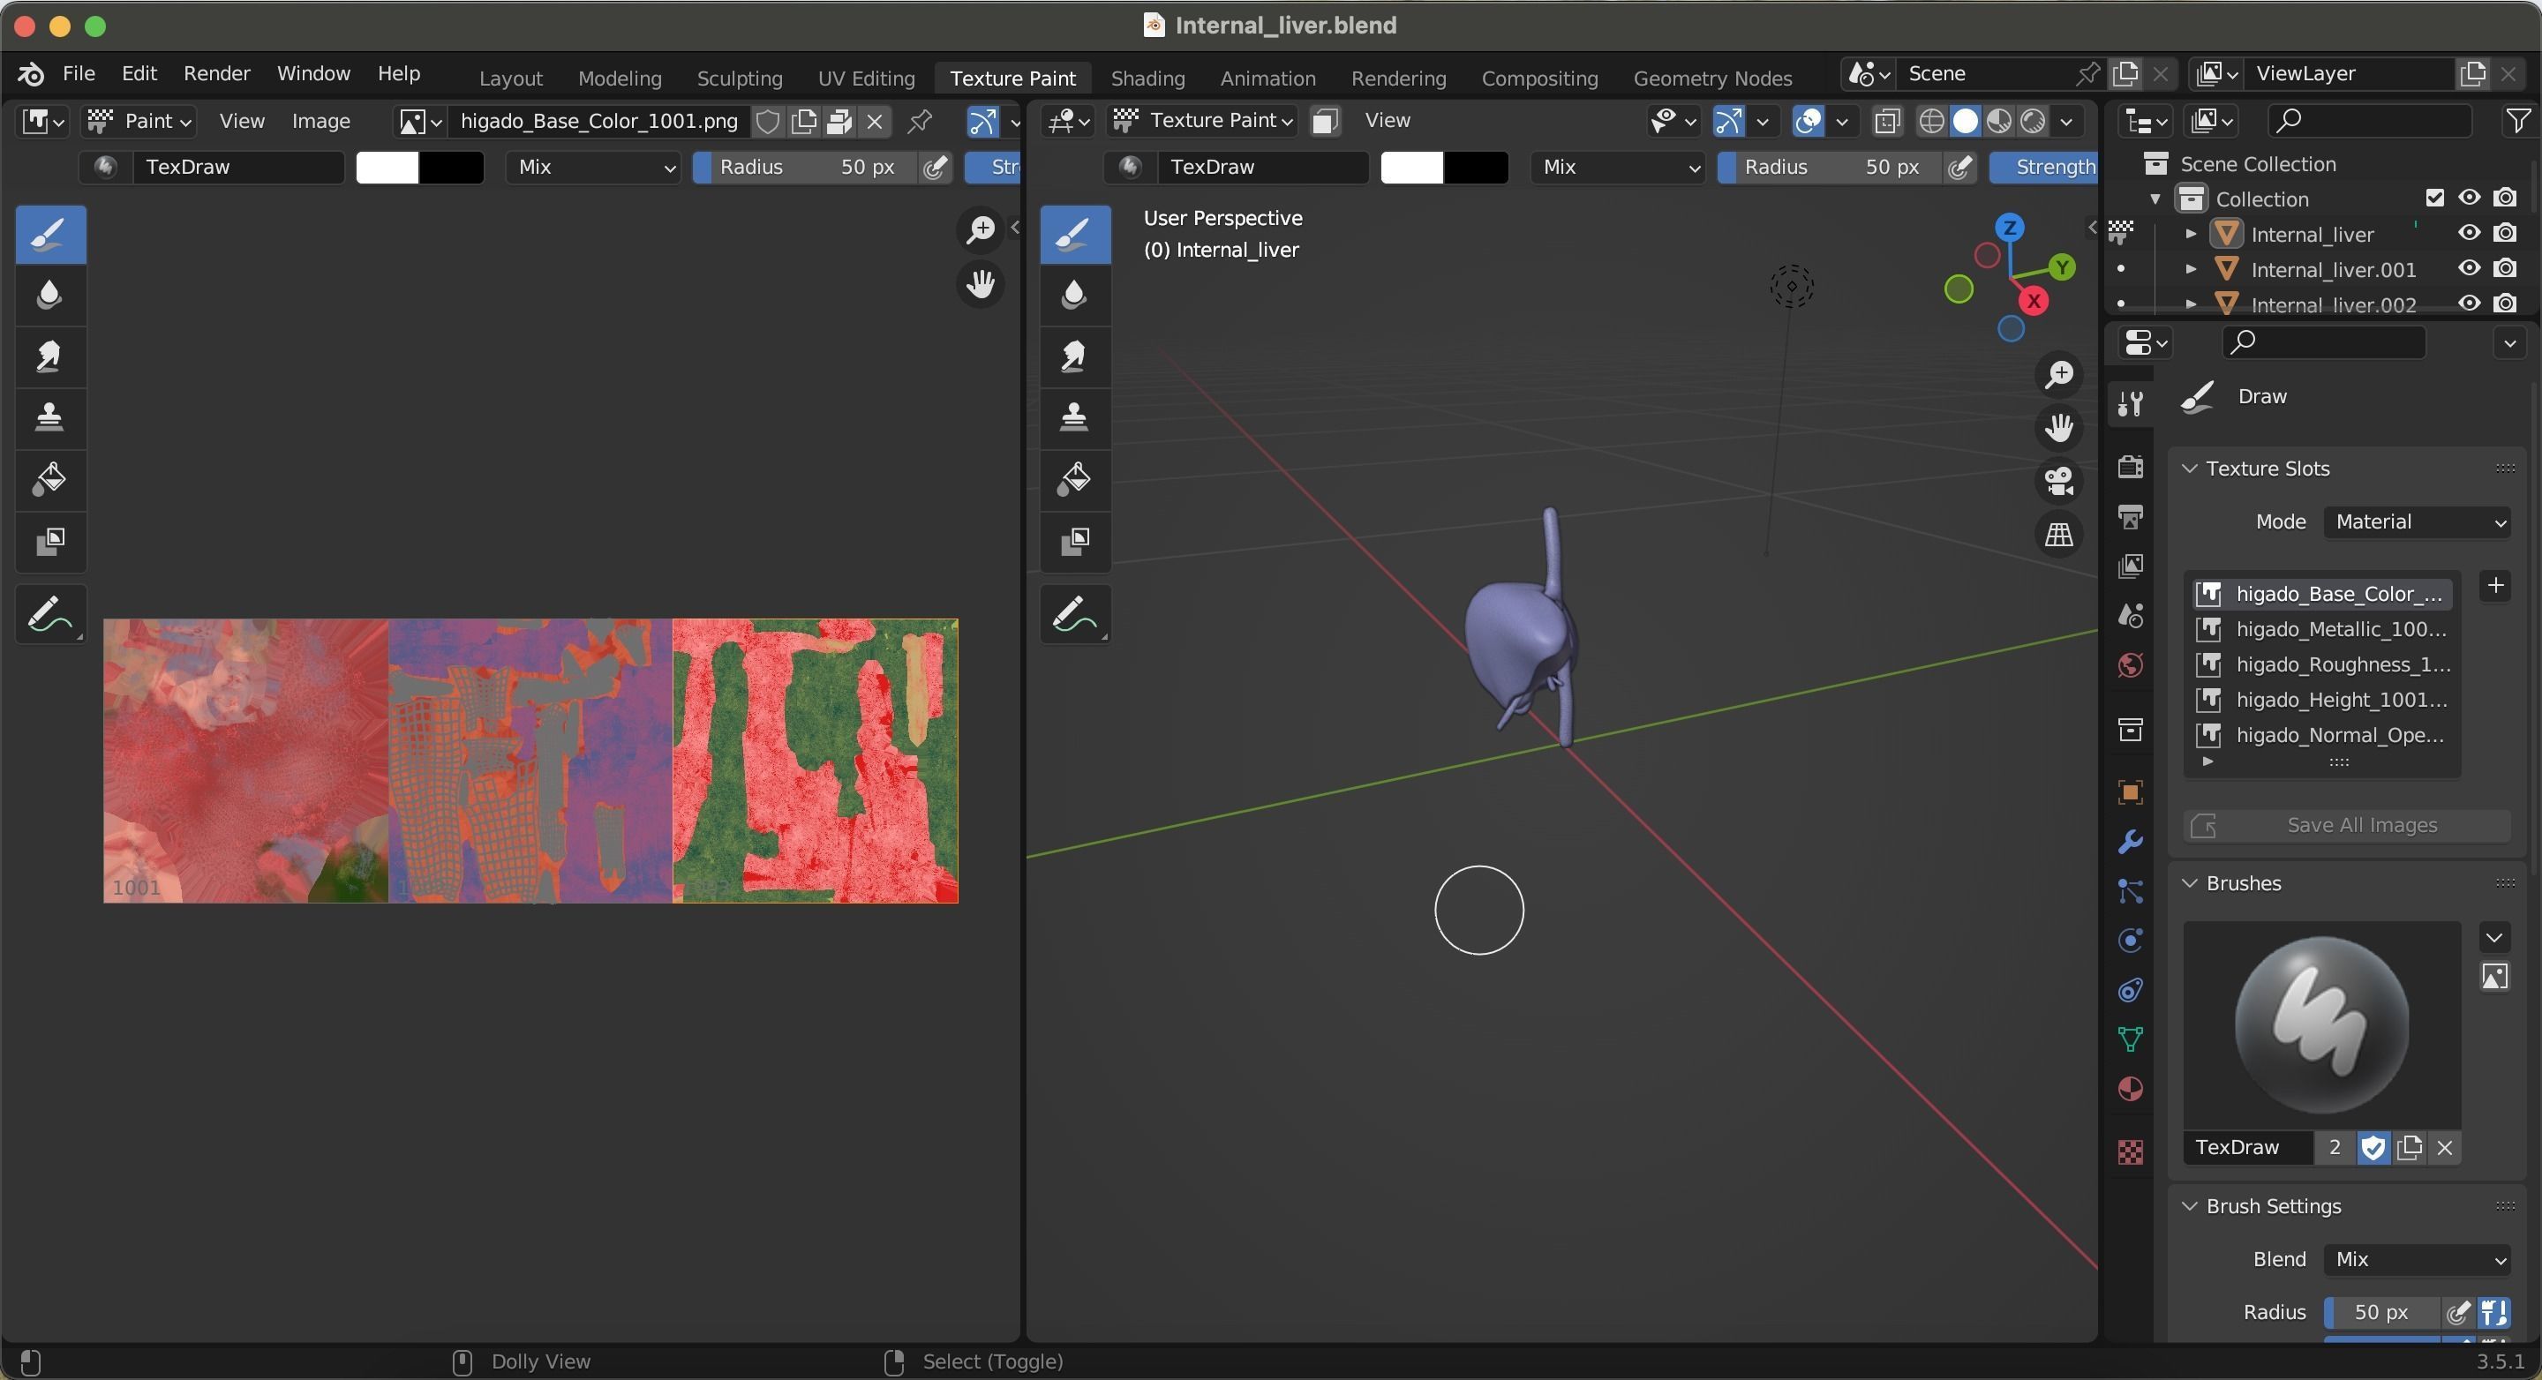This screenshot has width=2542, height=1380.
Task: Toggle visibility of Internal_liver object
Action: [x=2469, y=233]
